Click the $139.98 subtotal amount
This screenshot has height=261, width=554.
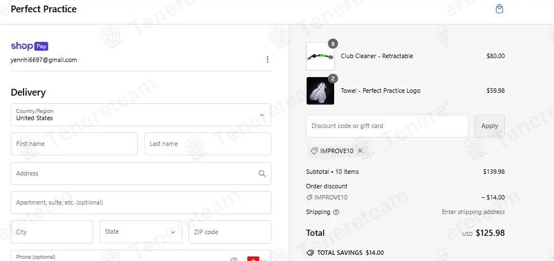[x=494, y=172]
